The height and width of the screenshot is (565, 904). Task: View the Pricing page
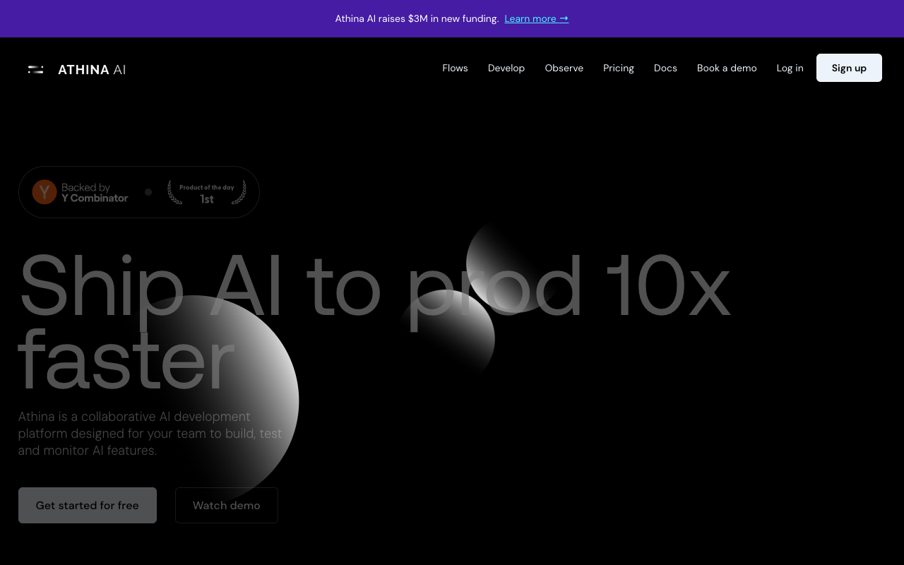[x=618, y=68]
